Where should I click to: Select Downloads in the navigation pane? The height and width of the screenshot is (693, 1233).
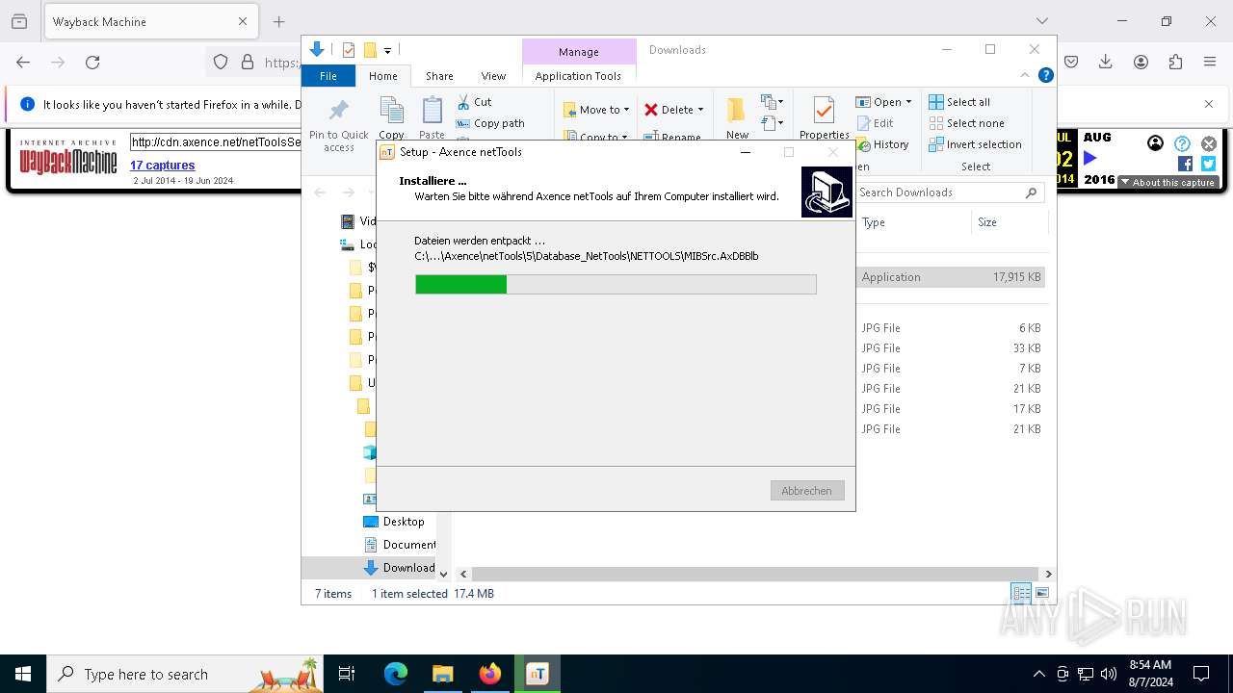point(399,568)
